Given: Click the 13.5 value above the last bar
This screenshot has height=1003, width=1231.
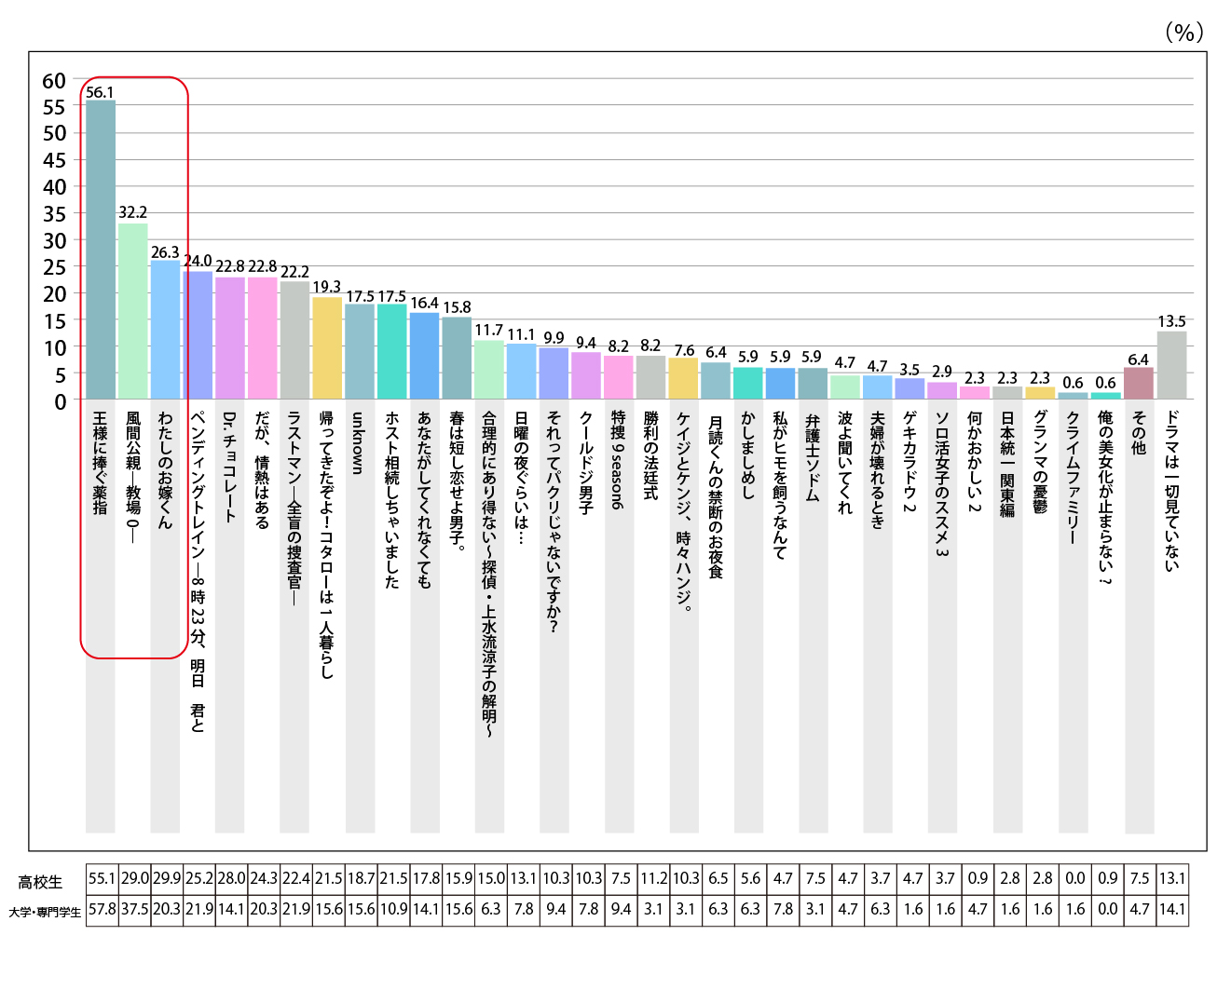Looking at the screenshot, I should [x=1171, y=322].
